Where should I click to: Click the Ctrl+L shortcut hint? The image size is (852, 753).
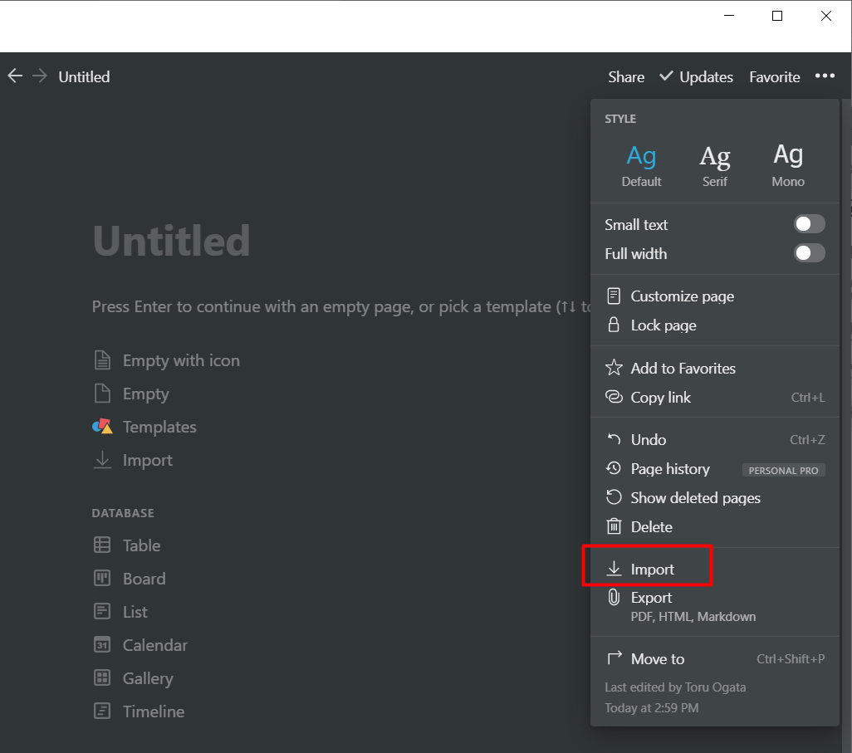807,397
